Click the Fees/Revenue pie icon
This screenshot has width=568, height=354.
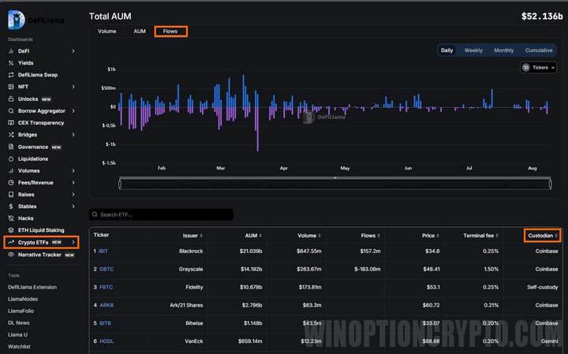11,182
